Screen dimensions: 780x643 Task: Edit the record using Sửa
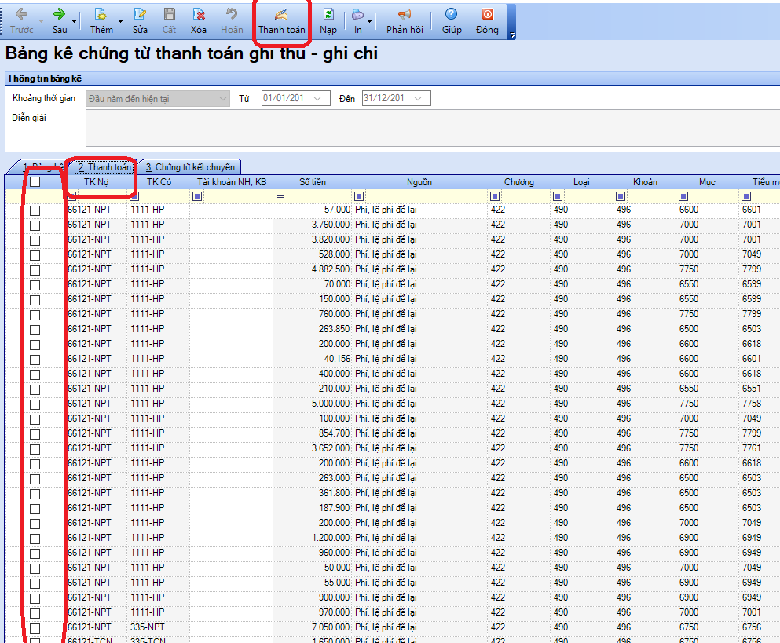140,21
